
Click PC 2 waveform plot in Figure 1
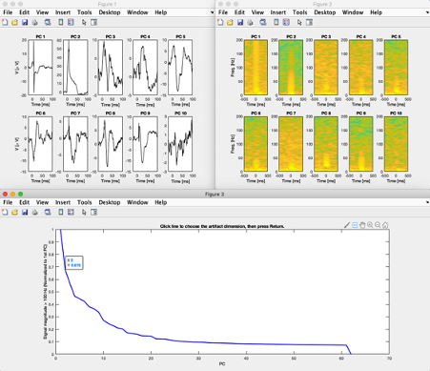tap(75, 68)
